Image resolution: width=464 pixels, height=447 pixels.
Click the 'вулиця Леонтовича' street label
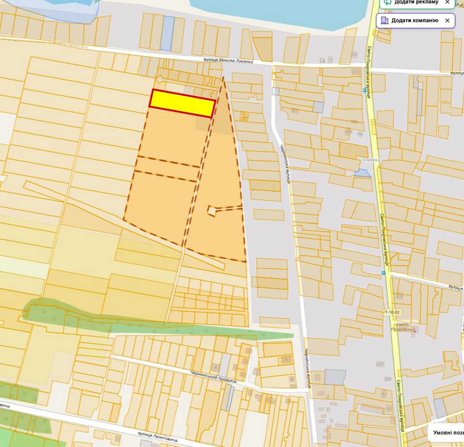(158, 436)
